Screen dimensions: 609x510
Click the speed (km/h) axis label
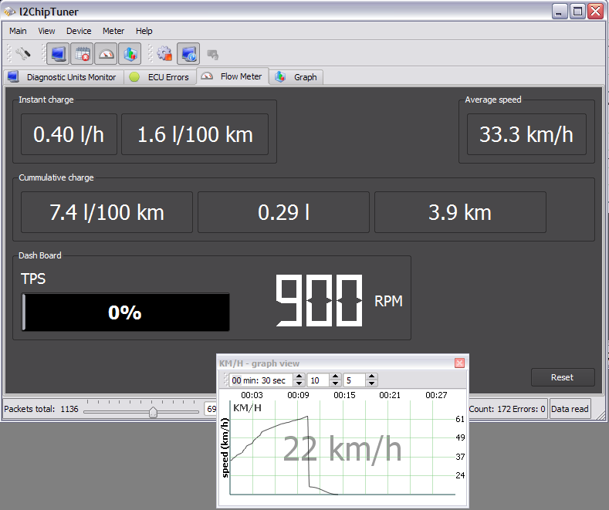coord(225,448)
